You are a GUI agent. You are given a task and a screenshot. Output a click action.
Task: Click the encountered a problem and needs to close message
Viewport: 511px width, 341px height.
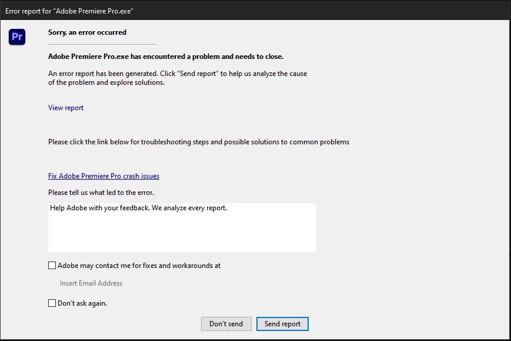166,57
